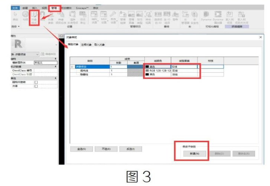Switch to the 管理 (Manage) ribbon tab
The image size is (270, 186).
coord(54,8)
